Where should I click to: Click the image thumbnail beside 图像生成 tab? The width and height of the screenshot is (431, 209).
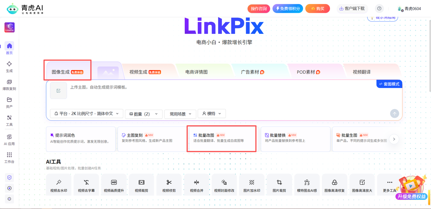coord(108,72)
